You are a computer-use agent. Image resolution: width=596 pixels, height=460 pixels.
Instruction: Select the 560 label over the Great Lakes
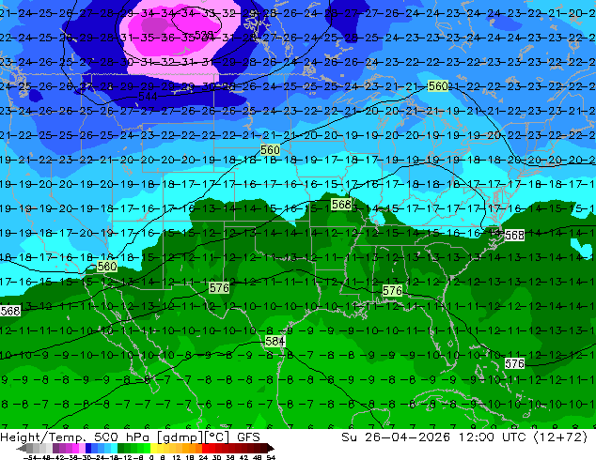(438, 86)
